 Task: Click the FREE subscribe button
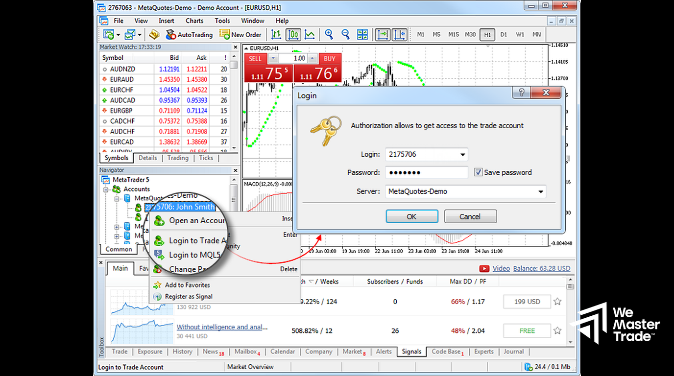tap(527, 330)
